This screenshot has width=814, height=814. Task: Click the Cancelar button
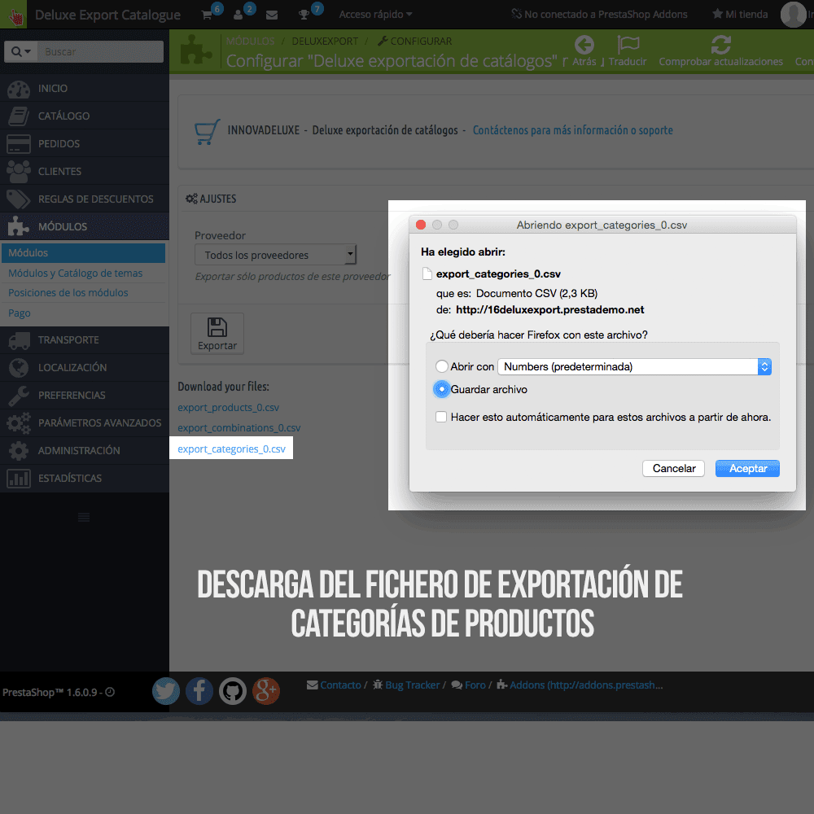click(x=673, y=468)
